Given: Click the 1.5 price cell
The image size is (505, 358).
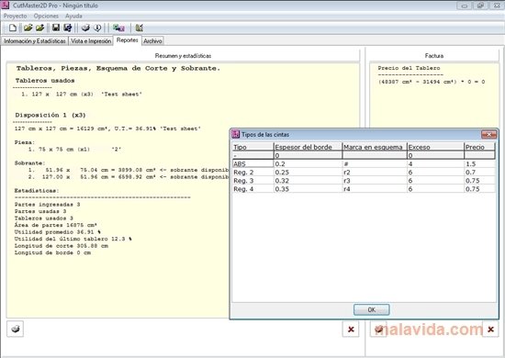Looking at the screenshot, I should pyautogui.click(x=479, y=164).
